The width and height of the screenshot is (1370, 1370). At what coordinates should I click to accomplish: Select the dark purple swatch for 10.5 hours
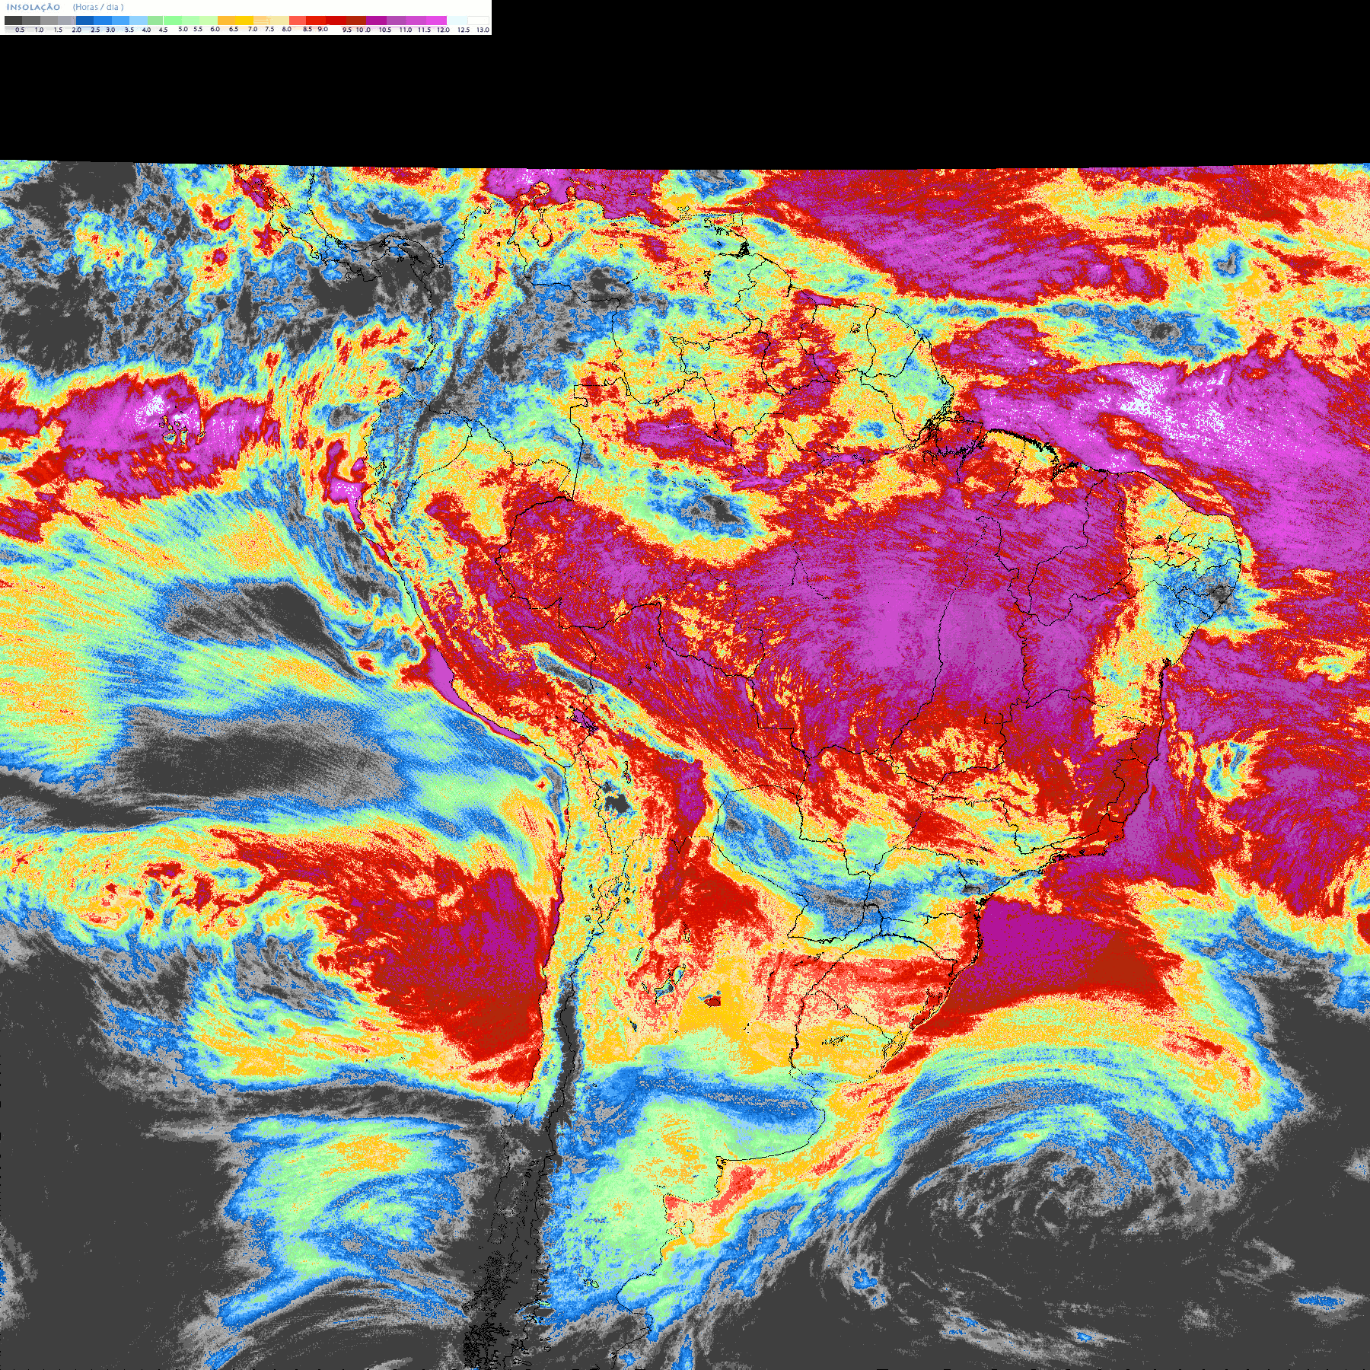pyautogui.click(x=376, y=21)
